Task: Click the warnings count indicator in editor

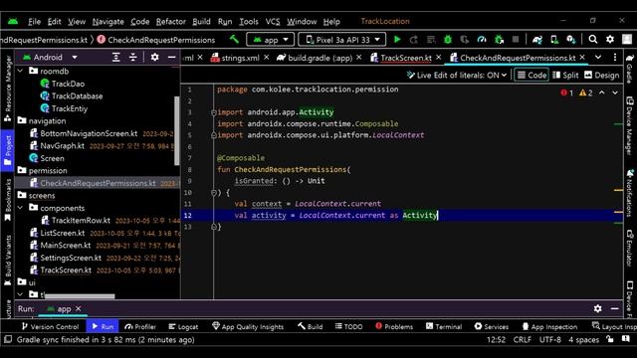Action: tap(586, 92)
